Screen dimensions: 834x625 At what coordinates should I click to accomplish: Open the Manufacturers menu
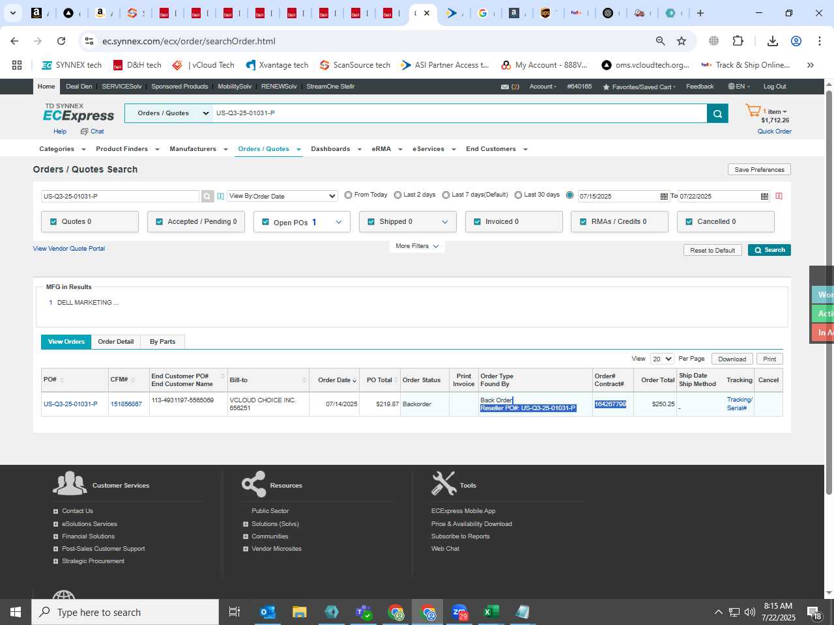click(x=198, y=149)
